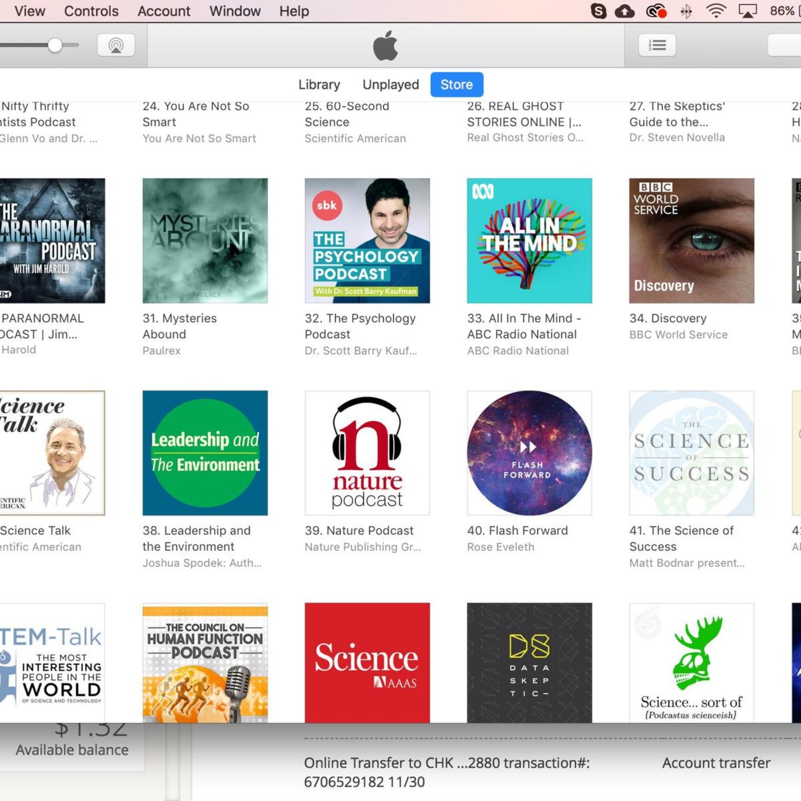Select the Store tab

click(x=457, y=85)
